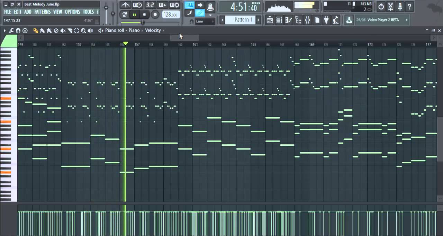
Task: Toggle the metronome button
Action: click(x=125, y=5)
